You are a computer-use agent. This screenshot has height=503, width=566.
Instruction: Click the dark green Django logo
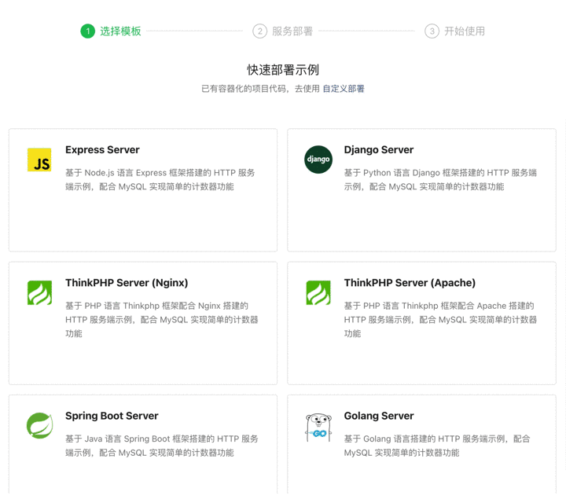[318, 160]
